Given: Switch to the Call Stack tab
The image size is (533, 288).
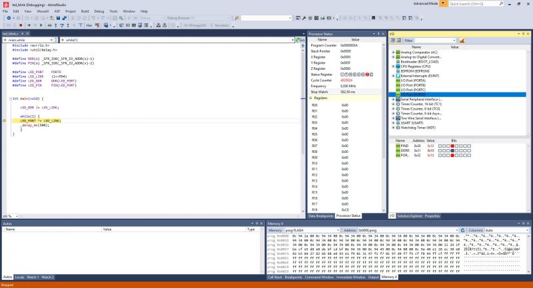Looking at the screenshot, I should (x=274, y=277).
